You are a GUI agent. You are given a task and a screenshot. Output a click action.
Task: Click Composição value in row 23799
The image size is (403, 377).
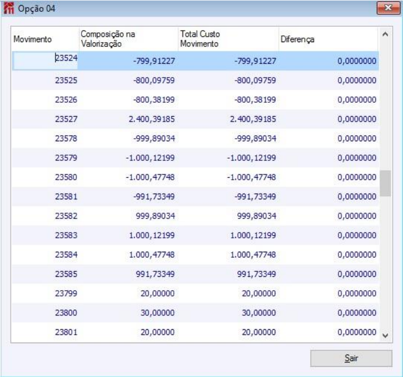coord(157,293)
